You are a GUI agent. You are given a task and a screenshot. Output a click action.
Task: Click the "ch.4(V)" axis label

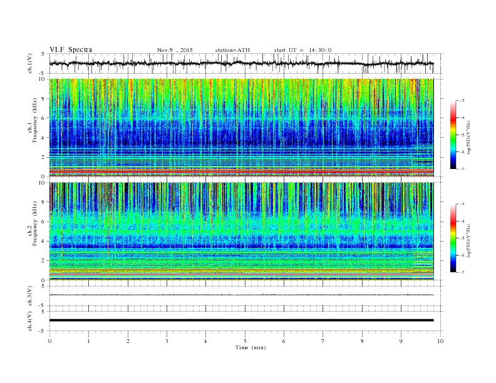tap(30, 321)
